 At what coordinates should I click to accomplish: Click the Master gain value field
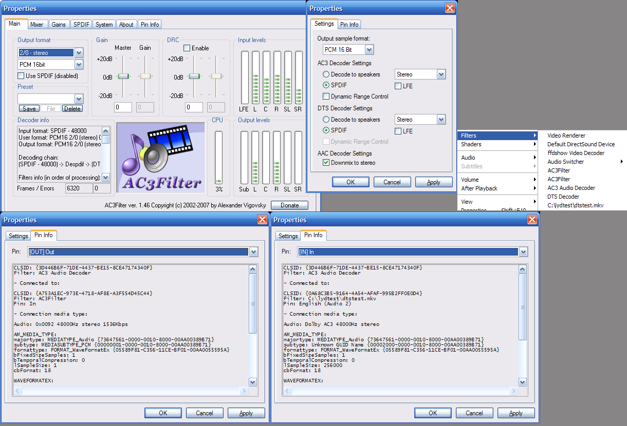[x=123, y=107]
